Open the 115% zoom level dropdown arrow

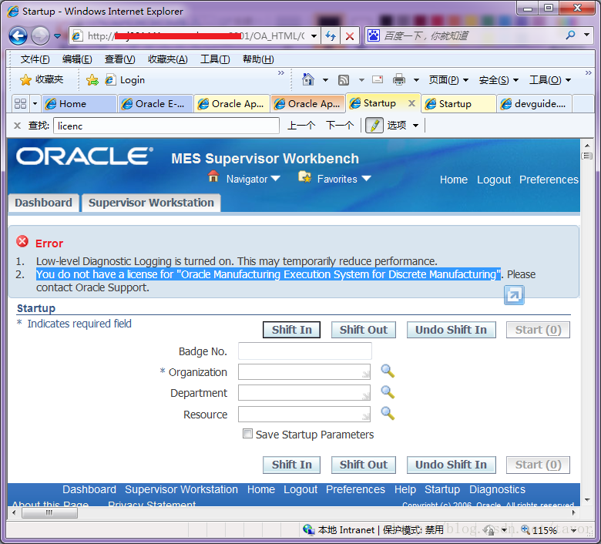[x=573, y=531]
